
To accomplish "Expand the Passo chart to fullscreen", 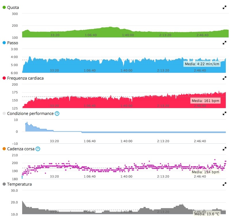I will click(225, 43).
